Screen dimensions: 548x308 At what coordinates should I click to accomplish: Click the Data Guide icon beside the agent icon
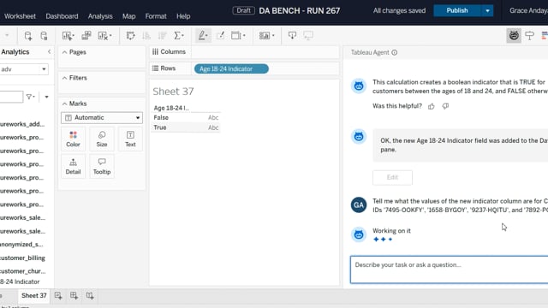pos(530,36)
